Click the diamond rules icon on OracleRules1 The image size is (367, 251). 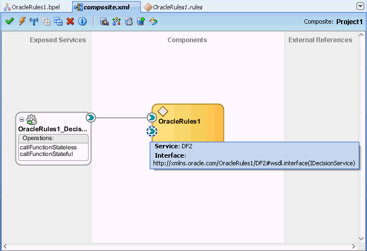pos(163,111)
